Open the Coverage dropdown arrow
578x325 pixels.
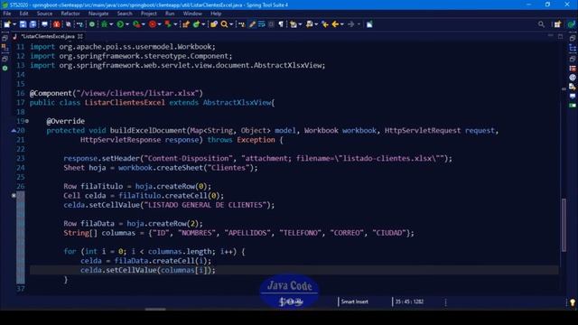[x=144, y=24]
